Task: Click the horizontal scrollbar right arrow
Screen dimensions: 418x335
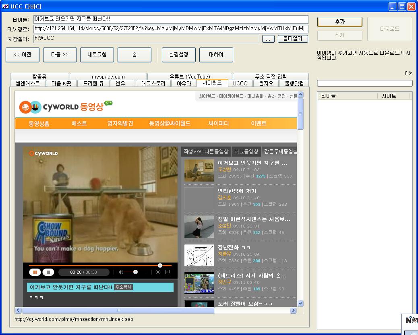Action: click(294, 310)
